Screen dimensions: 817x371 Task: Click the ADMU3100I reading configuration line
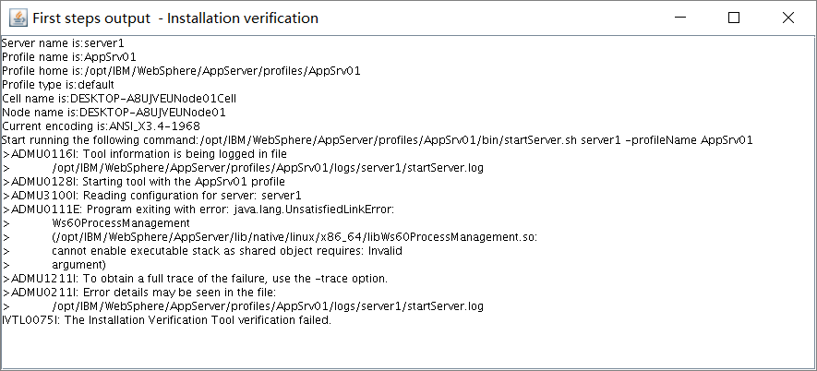click(x=152, y=196)
